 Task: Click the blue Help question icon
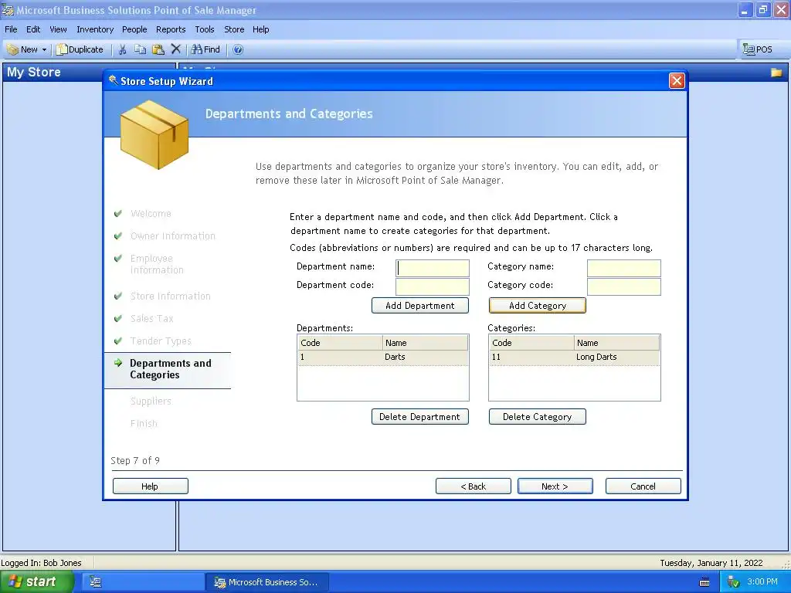(238, 49)
